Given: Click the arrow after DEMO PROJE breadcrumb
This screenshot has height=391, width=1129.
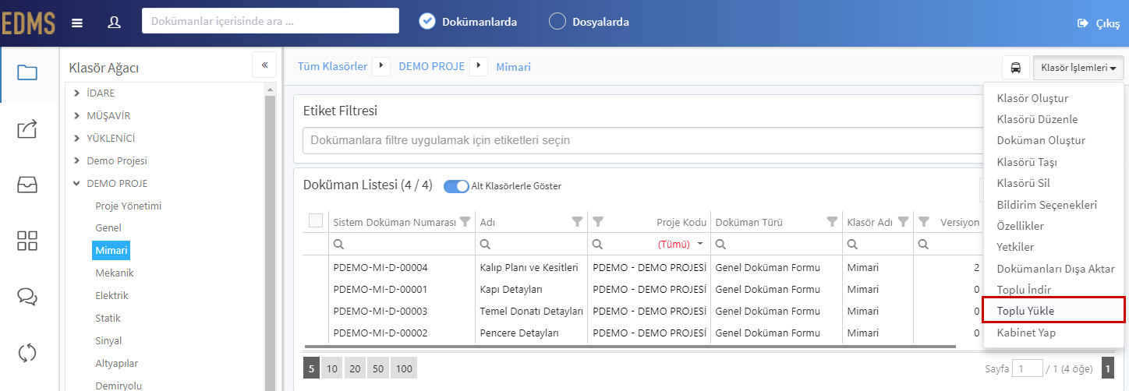Looking at the screenshot, I should (x=479, y=66).
